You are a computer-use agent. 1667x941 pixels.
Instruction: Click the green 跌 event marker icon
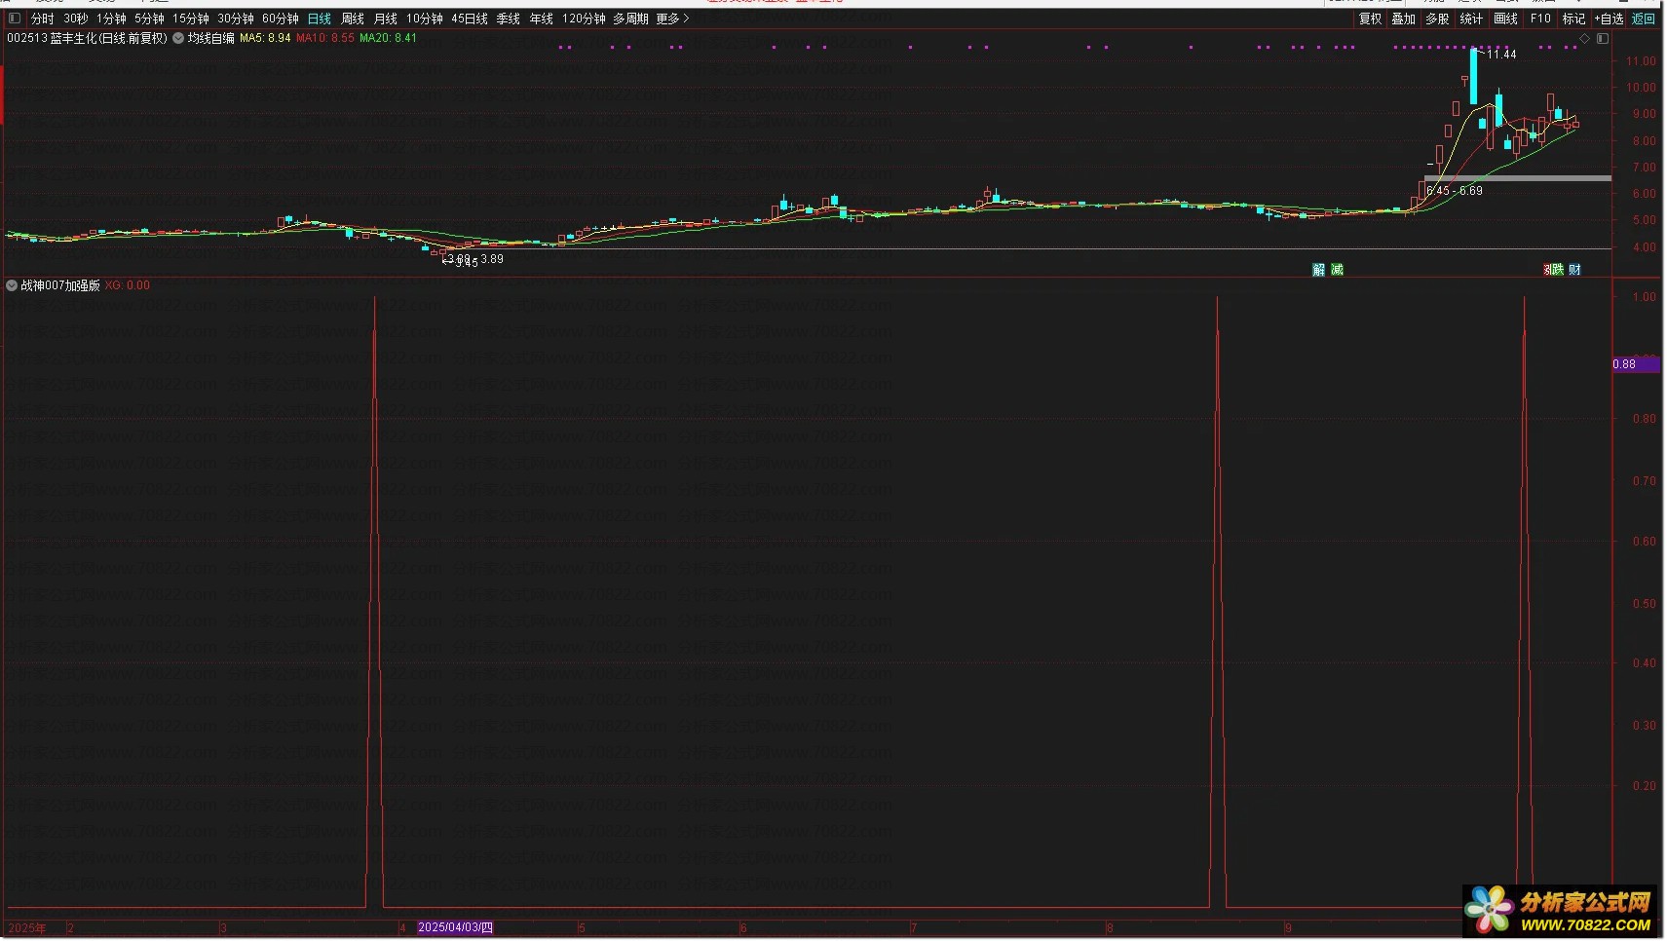pos(1557,270)
